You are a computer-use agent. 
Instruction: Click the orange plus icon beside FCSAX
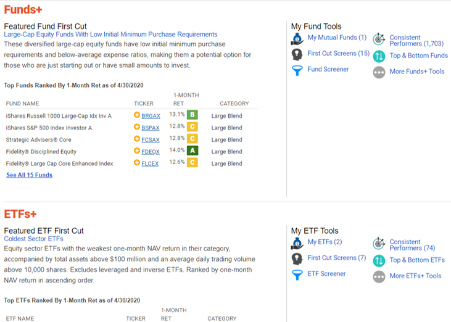click(137, 139)
